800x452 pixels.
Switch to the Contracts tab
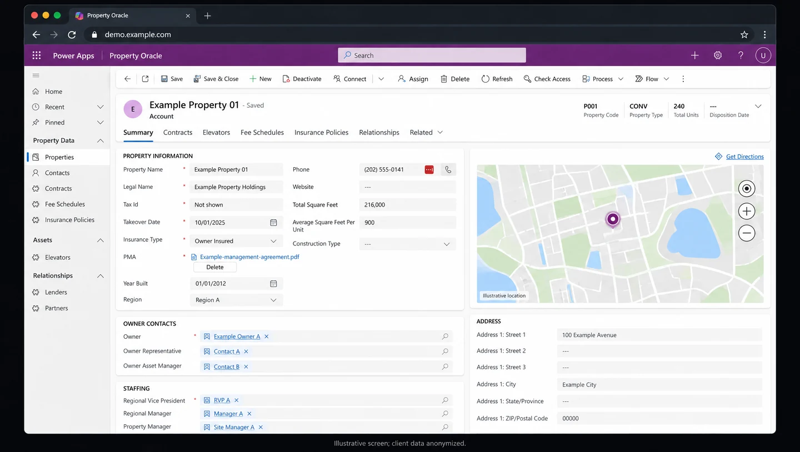coord(178,133)
